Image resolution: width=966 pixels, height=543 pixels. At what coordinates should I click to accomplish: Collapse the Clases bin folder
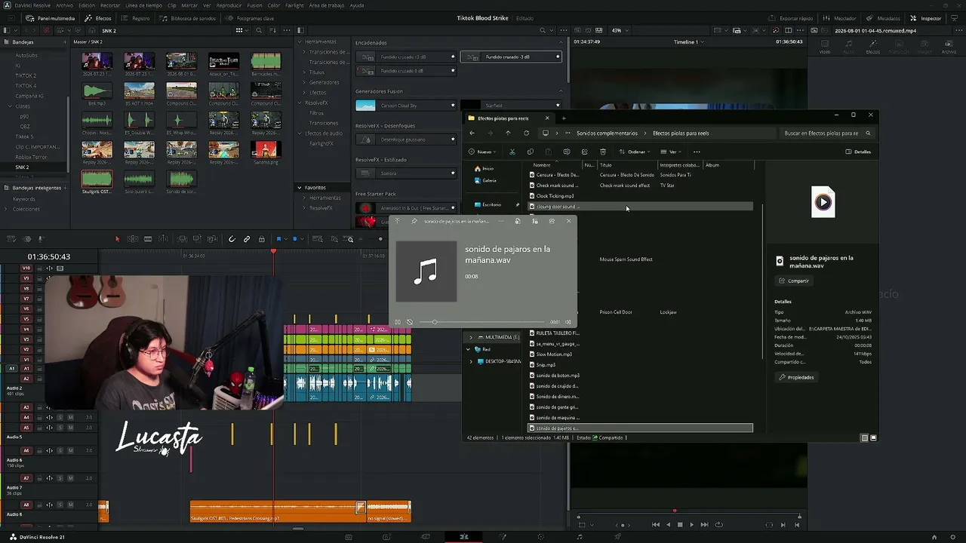(10, 106)
